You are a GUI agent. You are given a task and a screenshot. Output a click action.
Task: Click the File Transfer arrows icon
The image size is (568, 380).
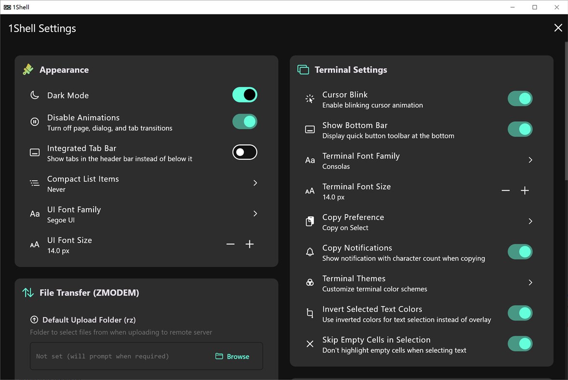[x=28, y=293]
